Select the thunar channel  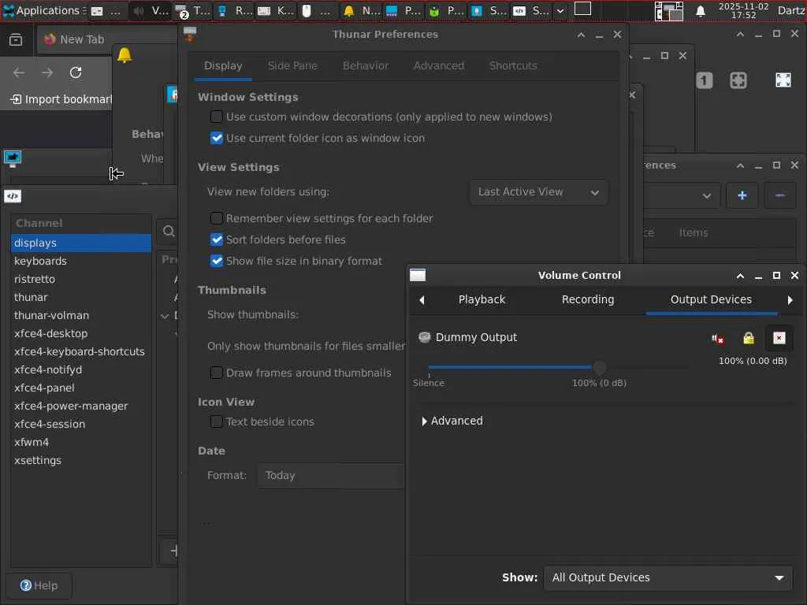pyautogui.click(x=81, y=297)
